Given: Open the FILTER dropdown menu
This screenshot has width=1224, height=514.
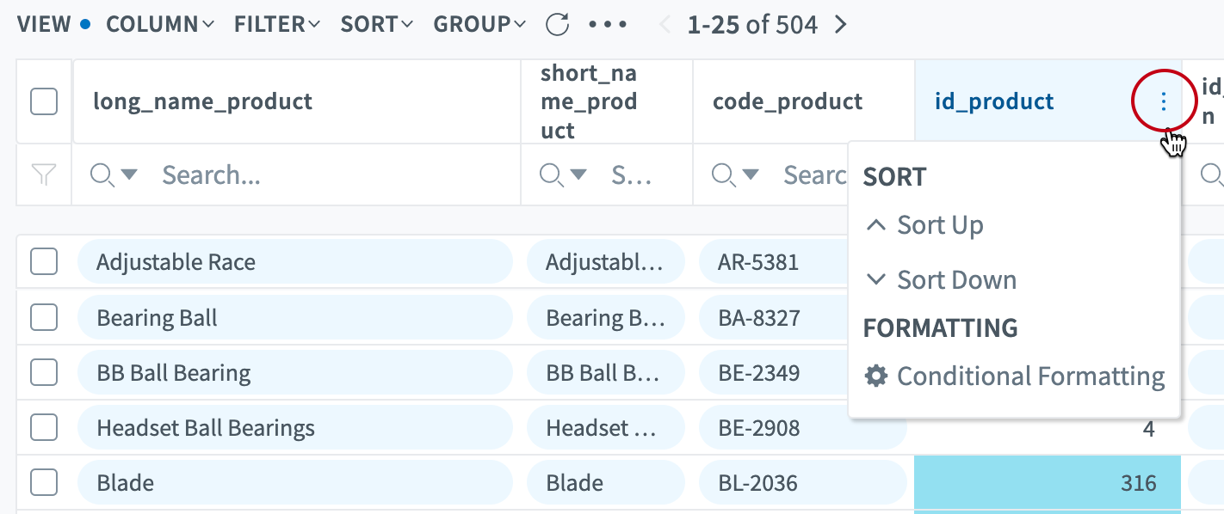Looking at the screenshot, I should point(276,25).
